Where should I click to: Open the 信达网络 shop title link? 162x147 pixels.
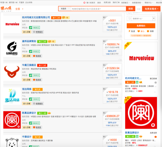27,89
